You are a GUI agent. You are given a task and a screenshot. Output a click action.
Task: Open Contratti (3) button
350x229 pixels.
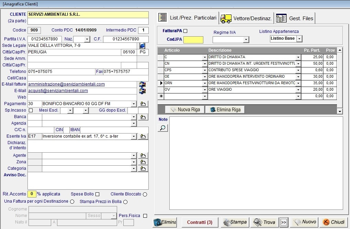pos(200,222)
